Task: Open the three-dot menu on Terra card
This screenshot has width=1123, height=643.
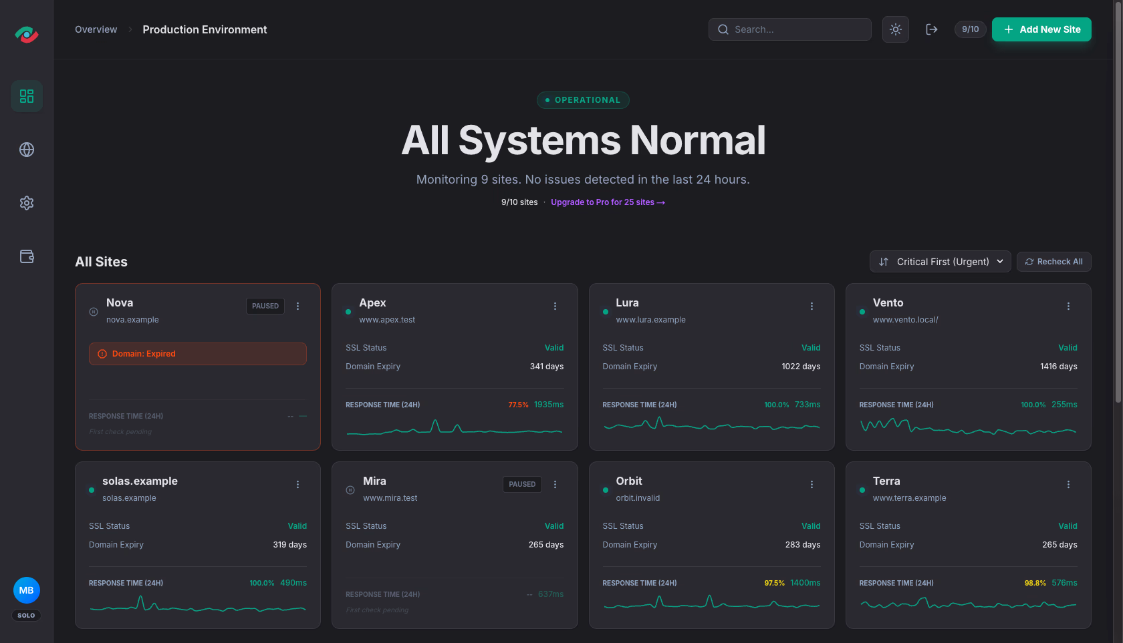Action: [1068, 484]
